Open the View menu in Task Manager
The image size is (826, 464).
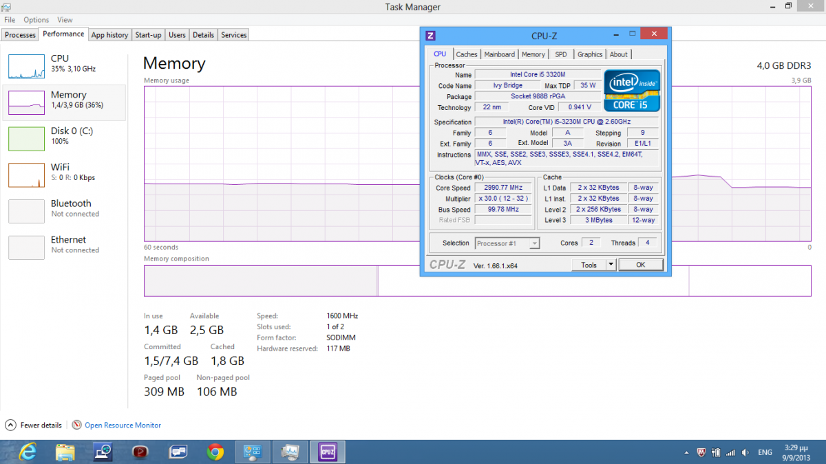pyautogui.click(x=65, y=20)
